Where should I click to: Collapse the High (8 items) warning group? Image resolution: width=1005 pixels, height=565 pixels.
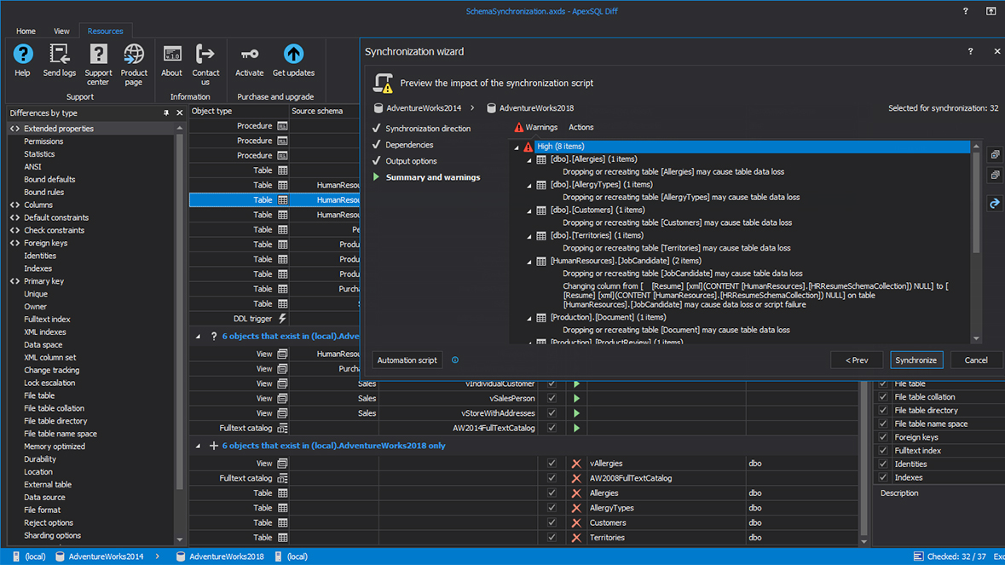tap(515, 146)
